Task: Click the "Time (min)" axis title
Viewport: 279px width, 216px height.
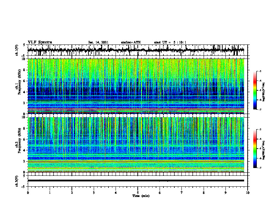Action: coord(141,196)
